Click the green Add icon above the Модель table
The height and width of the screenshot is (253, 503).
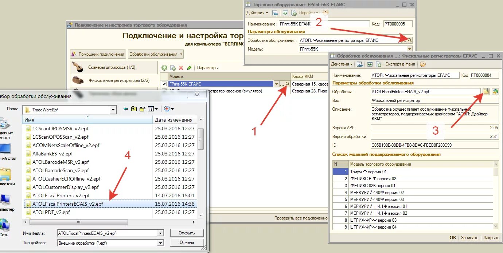point(164,68)
